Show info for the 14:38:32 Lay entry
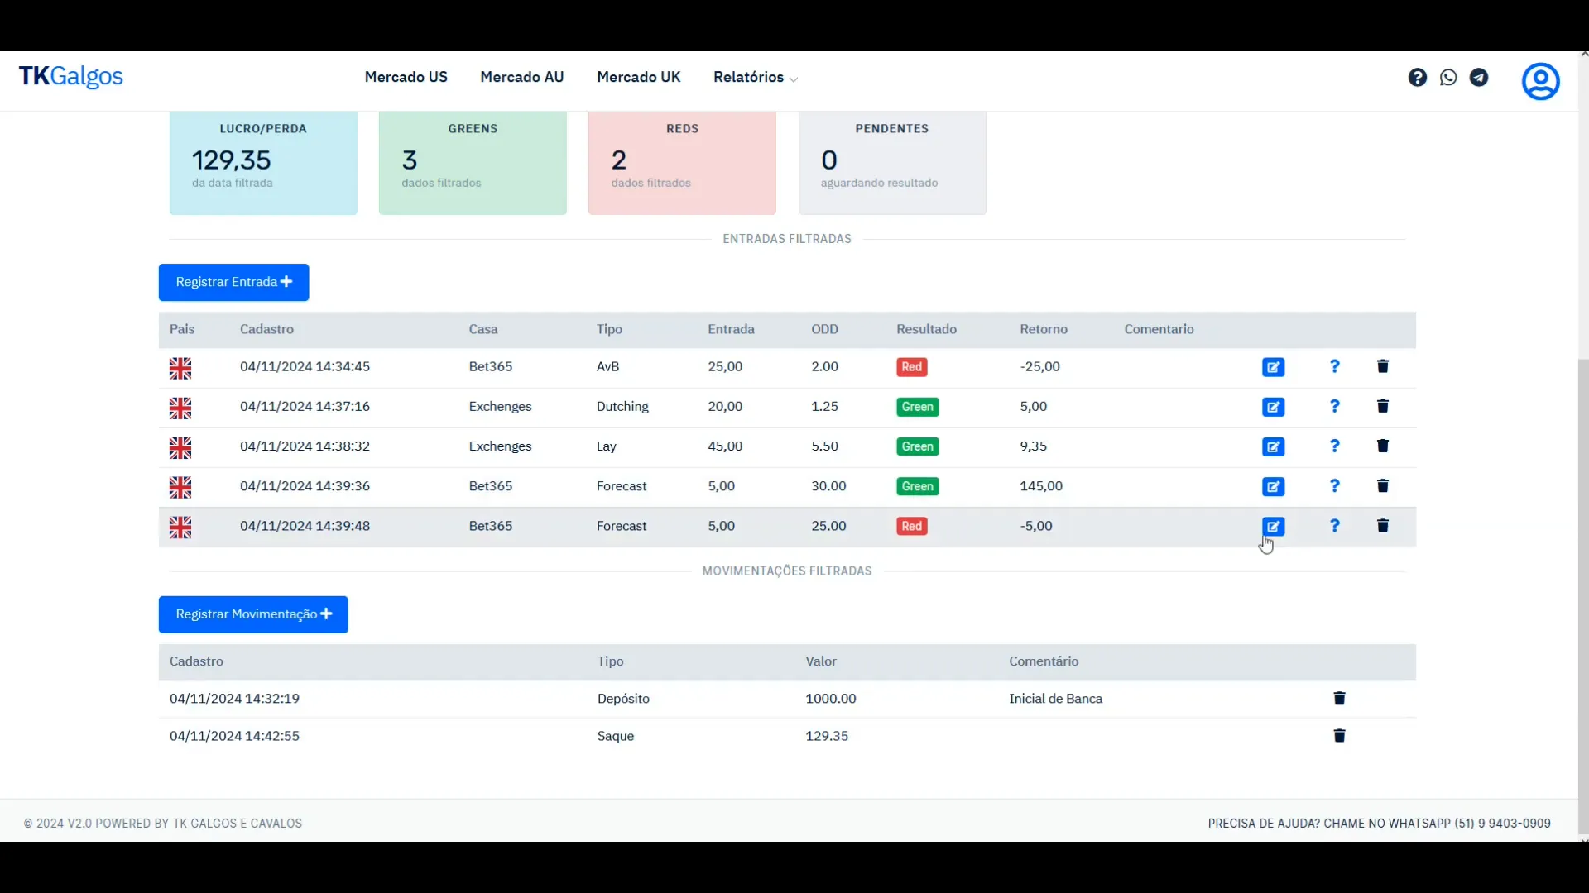1589x893 pixels. pyautogui.click(x=1334, y=446)
